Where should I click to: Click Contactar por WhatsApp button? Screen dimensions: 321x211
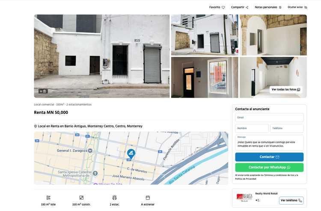click(x=269, y=168)
